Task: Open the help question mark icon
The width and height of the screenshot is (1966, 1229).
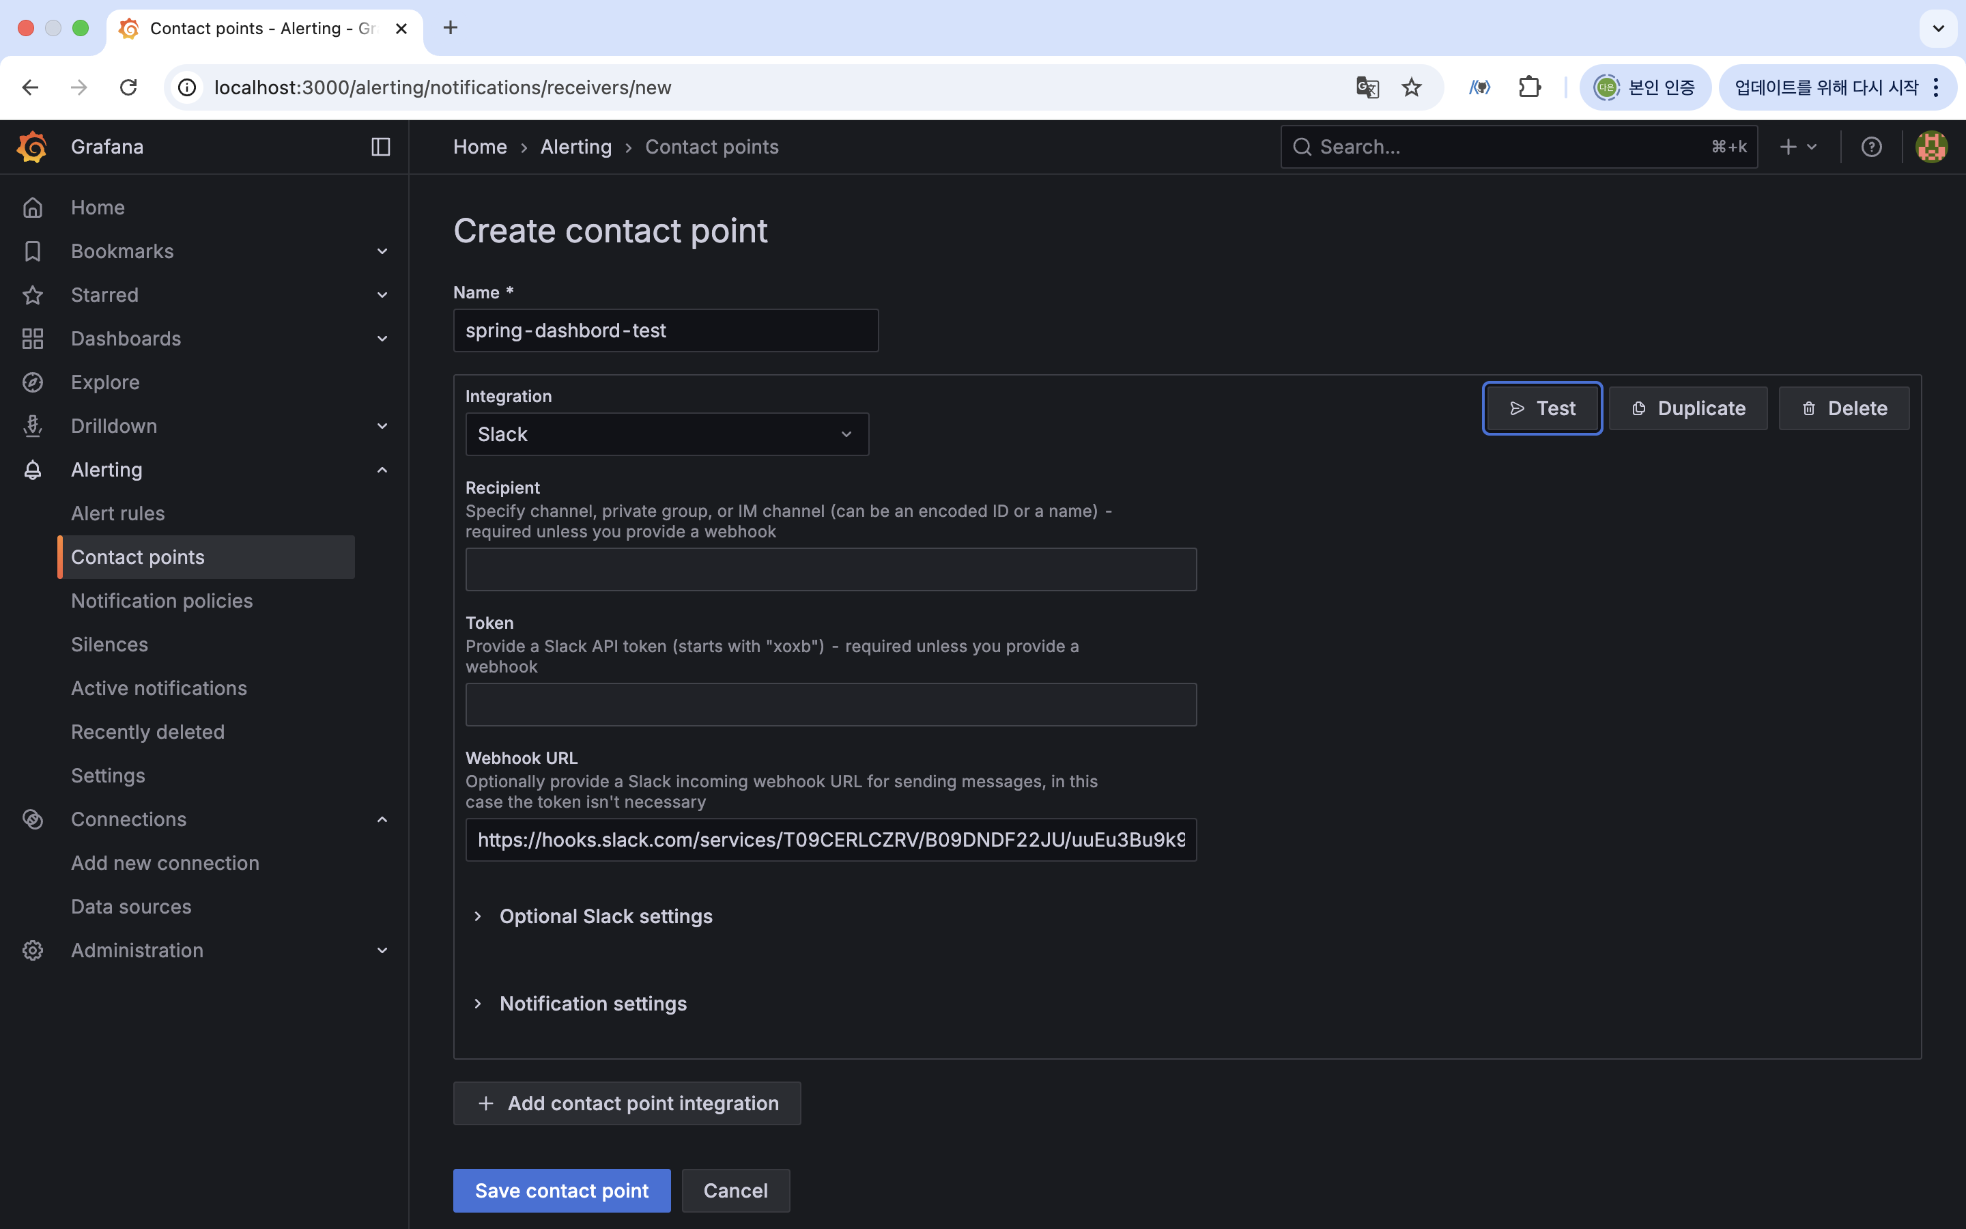Action: click(1871, 147)
